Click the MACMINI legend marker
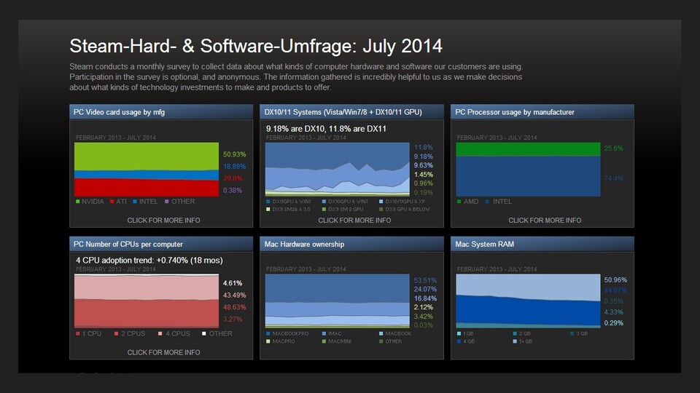The width and height of the screenshot is (700, 393). point(324,341)
